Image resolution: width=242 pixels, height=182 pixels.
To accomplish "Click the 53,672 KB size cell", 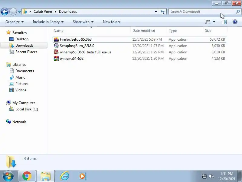I will coord(217,39).
